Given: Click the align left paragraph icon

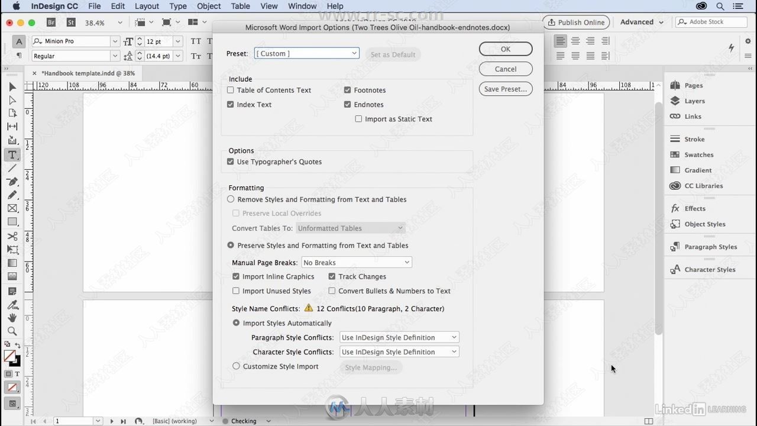Looking at the screenshot, I should pyautogui.click(x=560, y=41).
